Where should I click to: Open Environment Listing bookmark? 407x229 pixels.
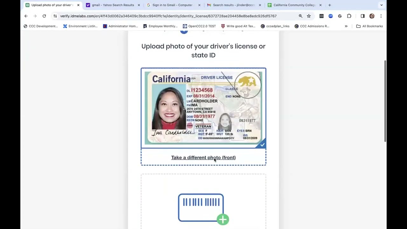click(80, 26)
